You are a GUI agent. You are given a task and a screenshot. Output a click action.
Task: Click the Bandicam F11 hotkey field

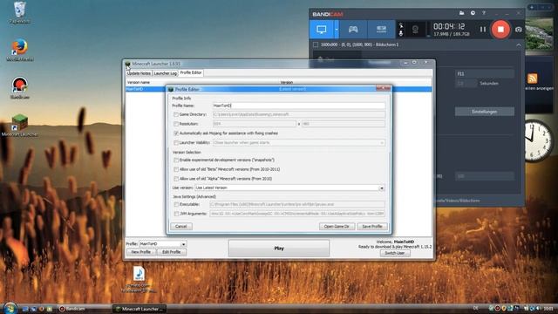pos(485,73)
